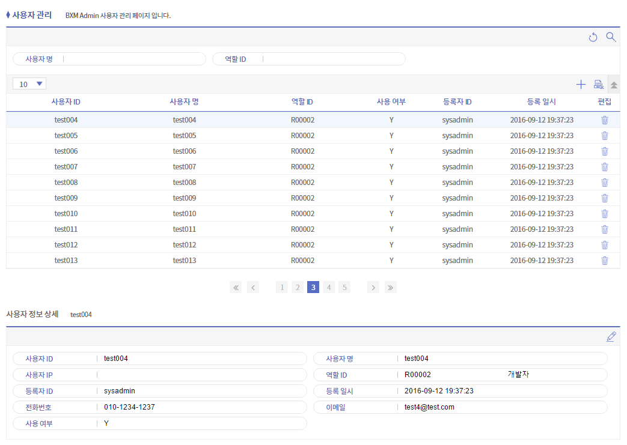The width and height of the screenshot is (627, 445).
Task: Click the detail 사용자 명 field test004
Action: coord(460,359)
